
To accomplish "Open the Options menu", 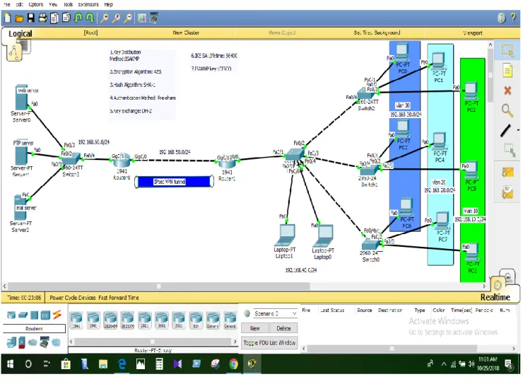I will (35, 4).
